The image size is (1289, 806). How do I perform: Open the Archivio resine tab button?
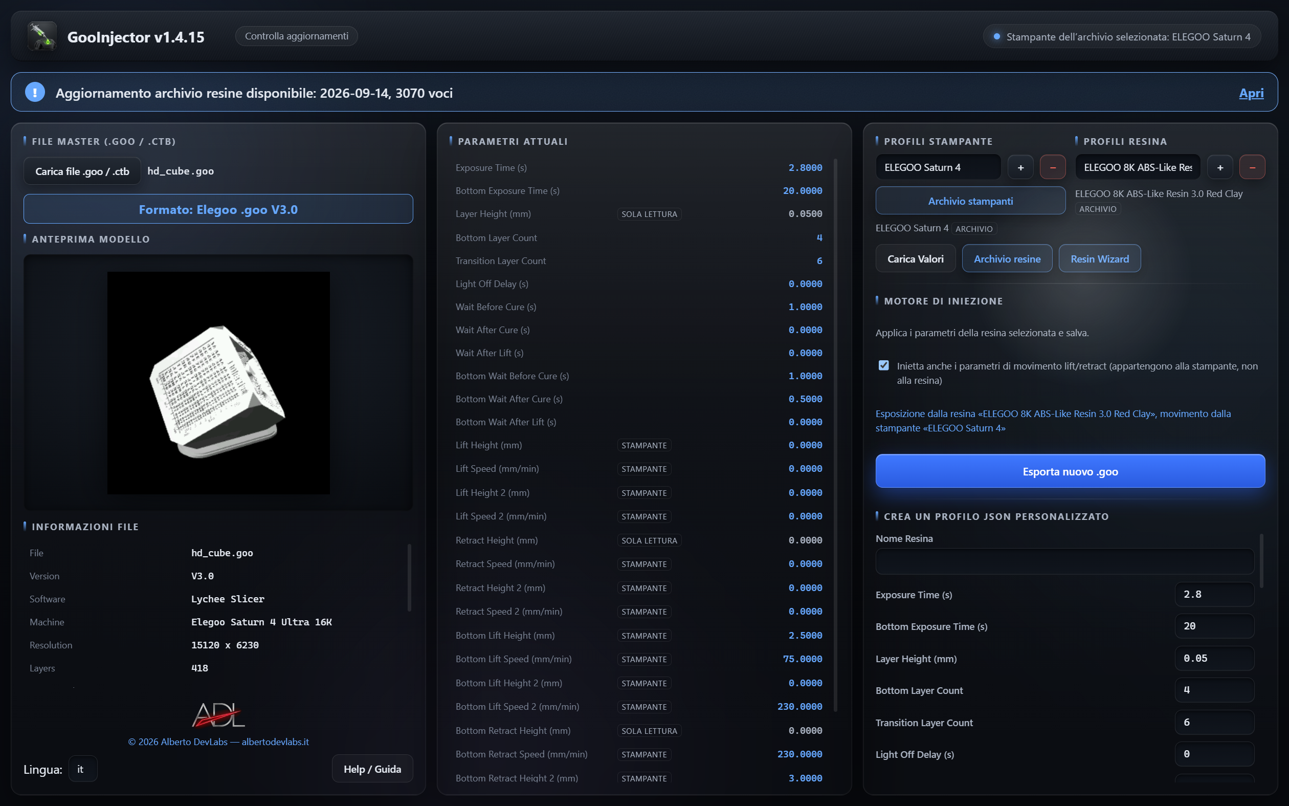coord(1007,258)
